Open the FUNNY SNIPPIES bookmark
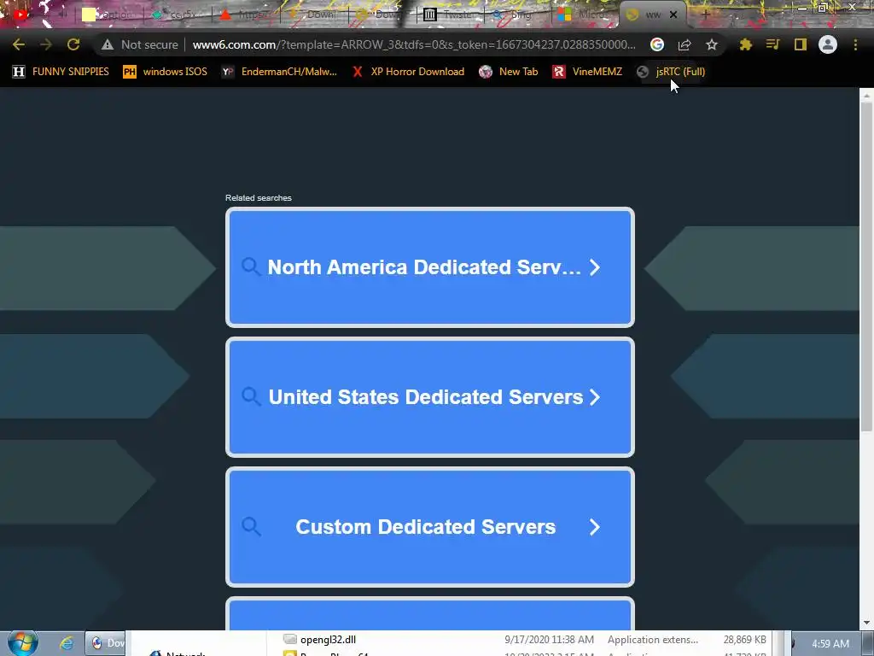Viewport: 874px width, 656px height. point(61,72)
